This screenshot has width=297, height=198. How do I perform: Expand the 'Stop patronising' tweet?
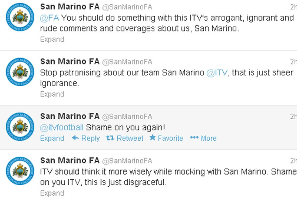click(52, 94)
